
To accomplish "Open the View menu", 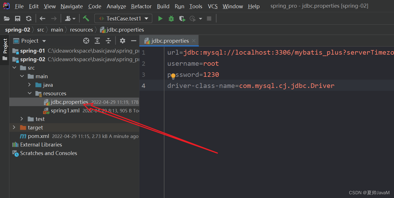I will [x=50, y=6].
